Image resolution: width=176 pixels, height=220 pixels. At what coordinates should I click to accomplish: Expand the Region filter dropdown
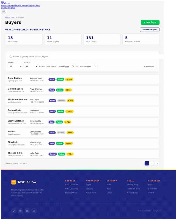(x=31, y=66)
